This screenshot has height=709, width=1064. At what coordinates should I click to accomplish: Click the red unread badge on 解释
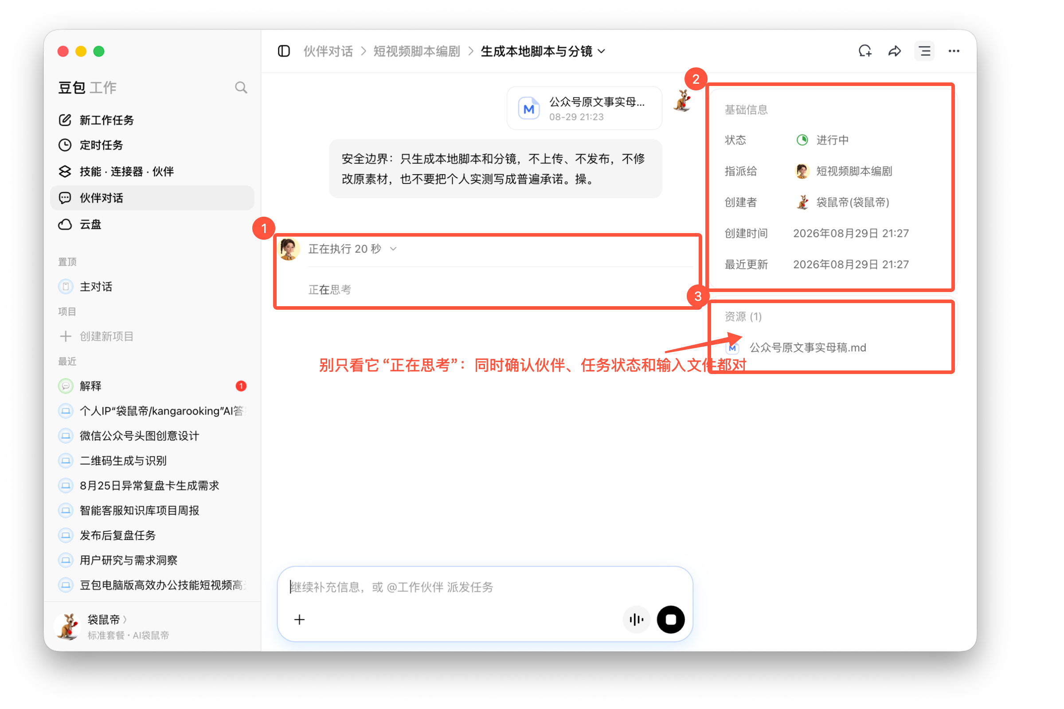tap(241, 386)
